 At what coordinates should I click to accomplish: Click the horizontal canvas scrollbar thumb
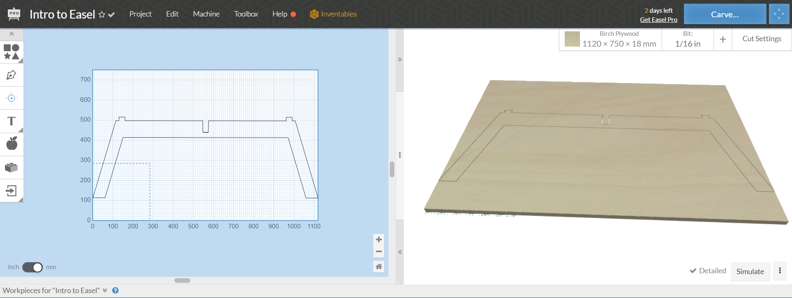coord(182,280)
